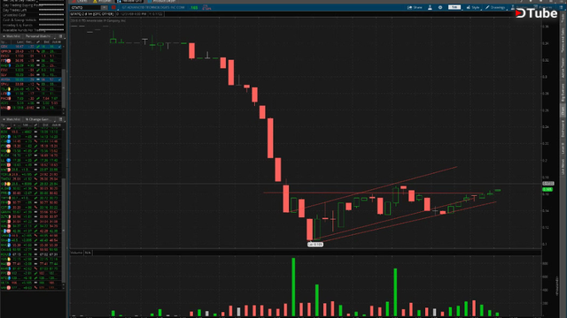
Task: Open the flask studies icon
Action: [x=430, y=8]
